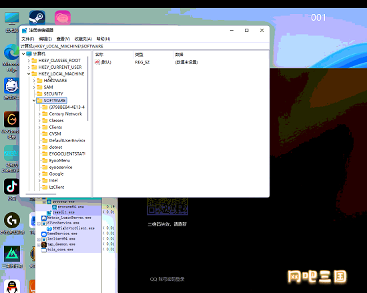Click the tap_daemon.exe process icon
The width and height of the screenshot is (367, 293).
[x=44, y=244]
